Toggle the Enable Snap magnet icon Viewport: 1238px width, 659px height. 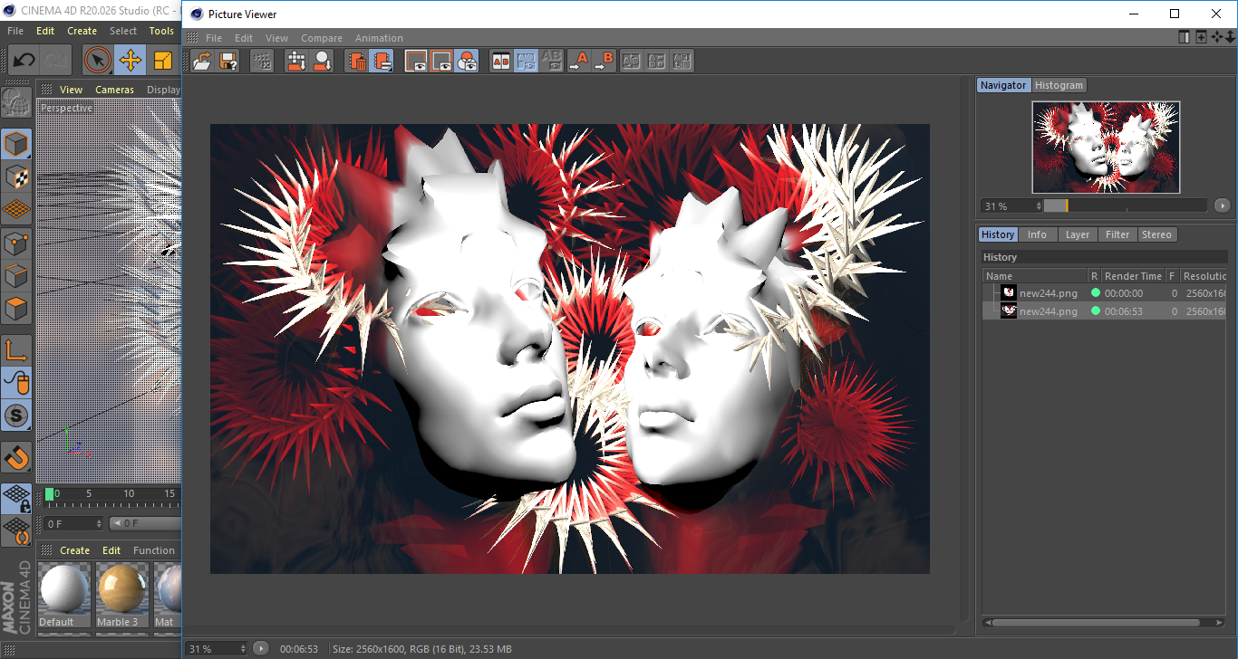pos(16,457)
